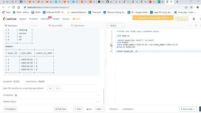Open a new browser tab
Viewport: 201px width, 113px height.
(177, 2)
